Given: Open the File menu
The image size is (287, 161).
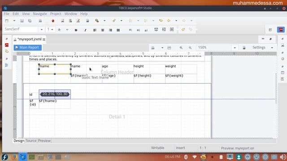Looking at the screenshot, I should tap(6, 14).
